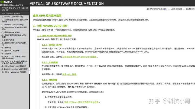Expand the GPU Pass-Through section triangle
Screen dimensions: 195x109
[1, 25]
